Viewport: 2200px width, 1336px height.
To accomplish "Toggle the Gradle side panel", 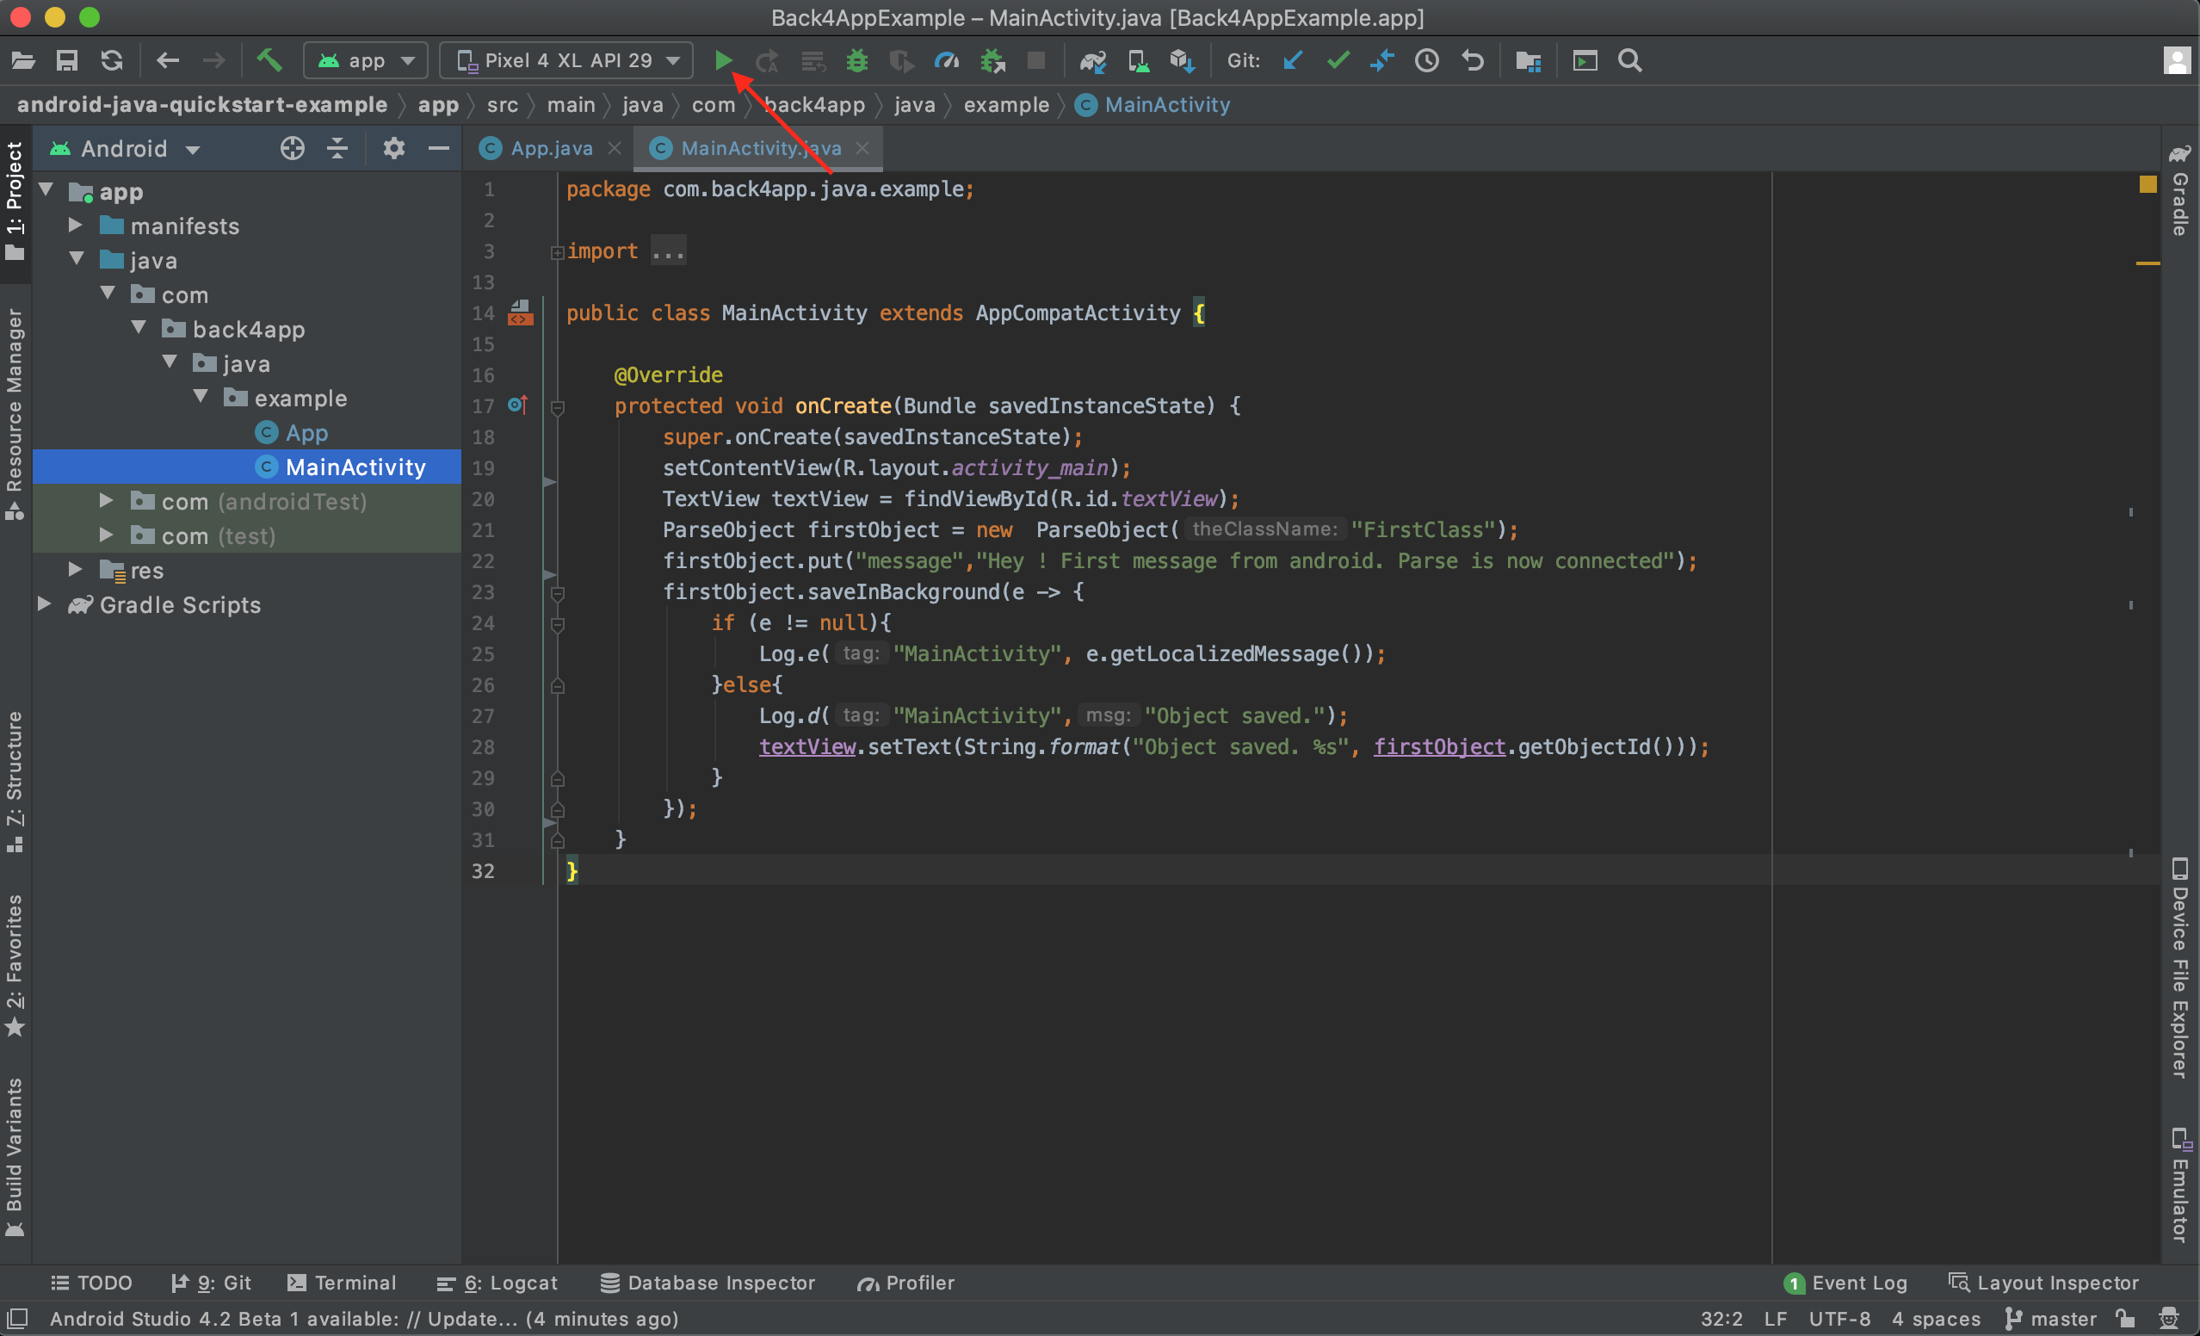I will click(2179, 191).
